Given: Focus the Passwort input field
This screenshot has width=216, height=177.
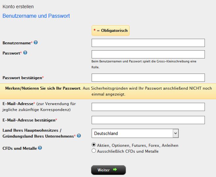Looking at the screenshot, I should [x=148, y=54].
